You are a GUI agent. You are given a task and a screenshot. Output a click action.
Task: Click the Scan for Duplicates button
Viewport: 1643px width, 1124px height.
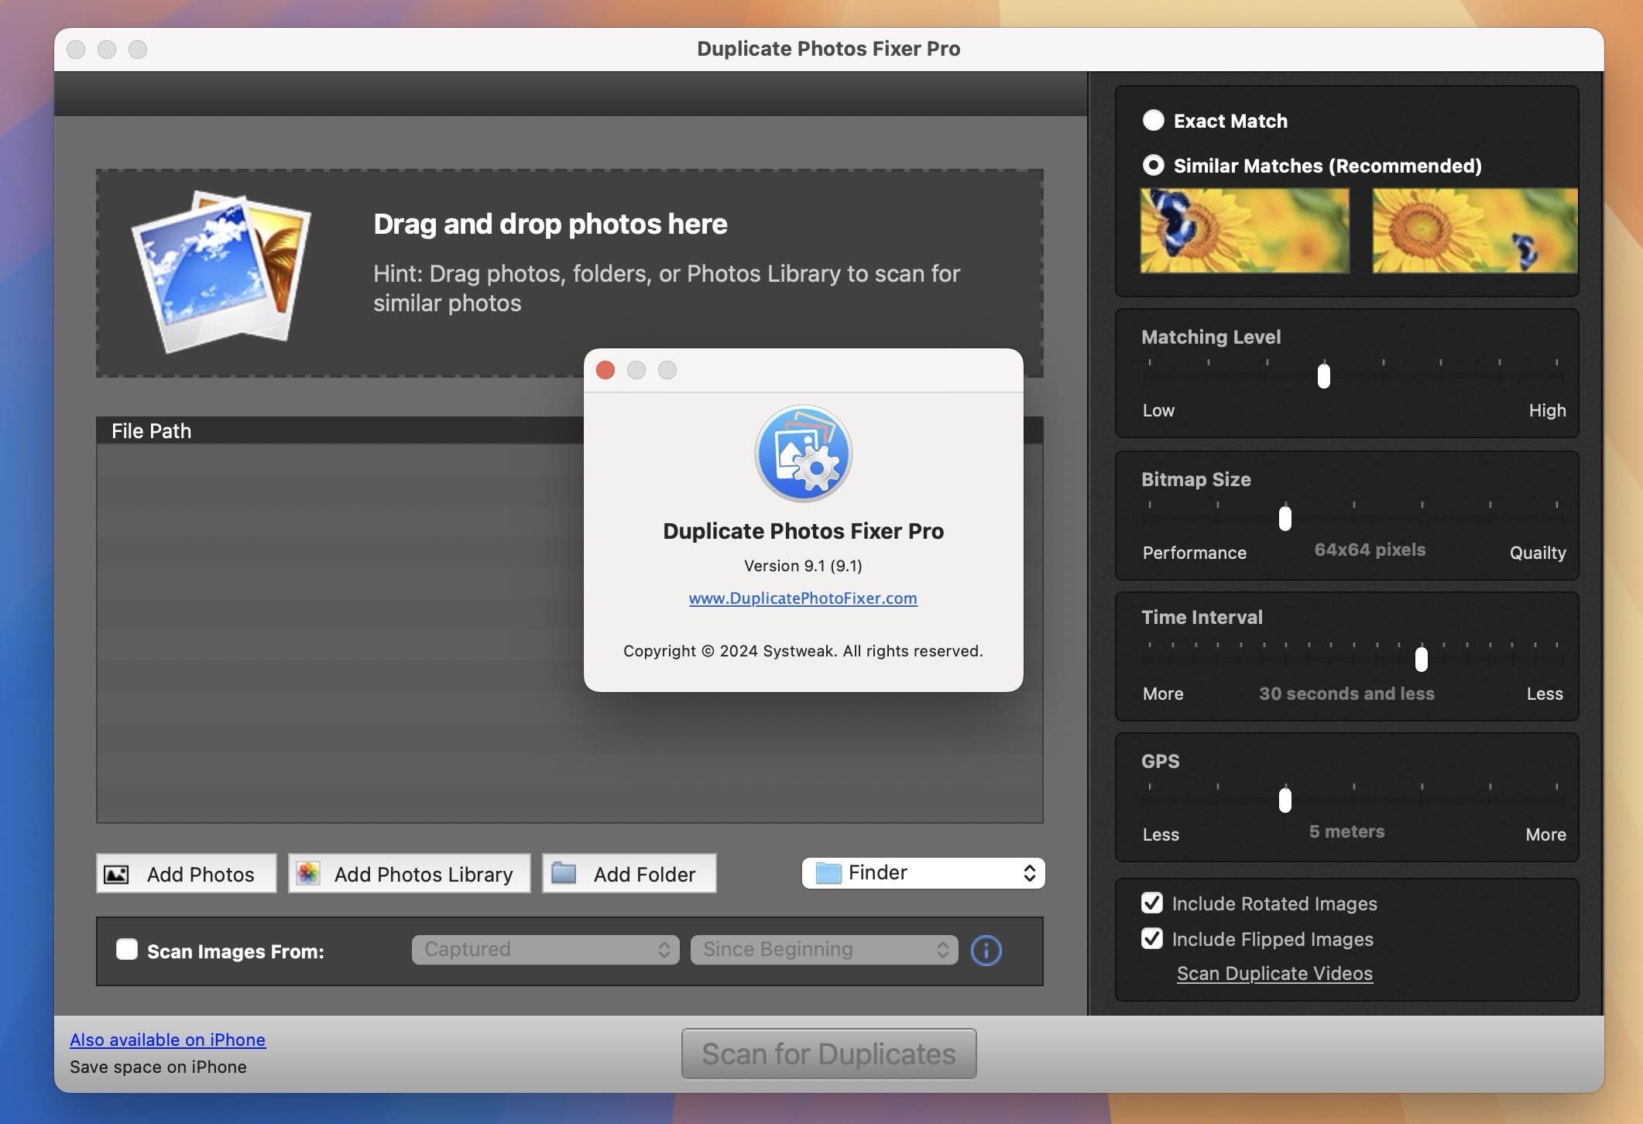(x=828, y=1054)
